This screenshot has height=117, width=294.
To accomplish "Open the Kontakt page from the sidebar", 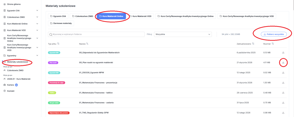I will 11,91.
